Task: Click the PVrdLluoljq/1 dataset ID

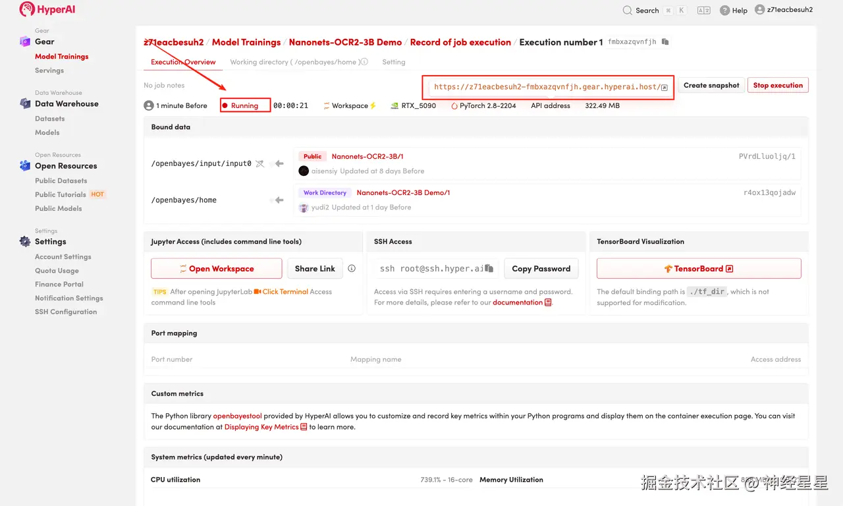Action: (767, 157)
